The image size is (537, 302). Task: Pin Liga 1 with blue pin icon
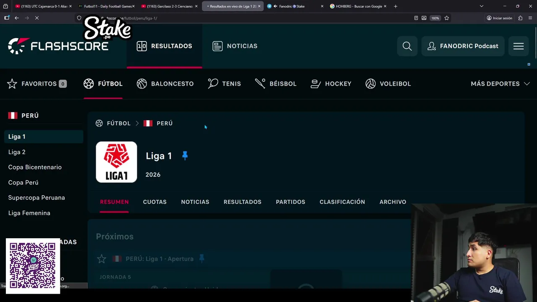(x=185, y=156)
